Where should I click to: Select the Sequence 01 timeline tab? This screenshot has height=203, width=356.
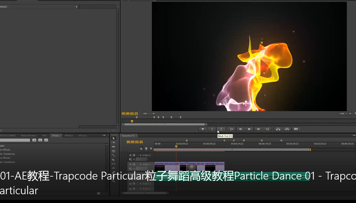point(128,136)
